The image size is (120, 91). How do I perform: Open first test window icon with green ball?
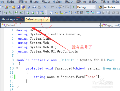click(x=28, y=13)
